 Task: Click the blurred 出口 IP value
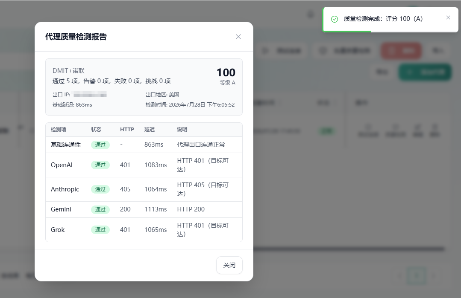point(90,95)
